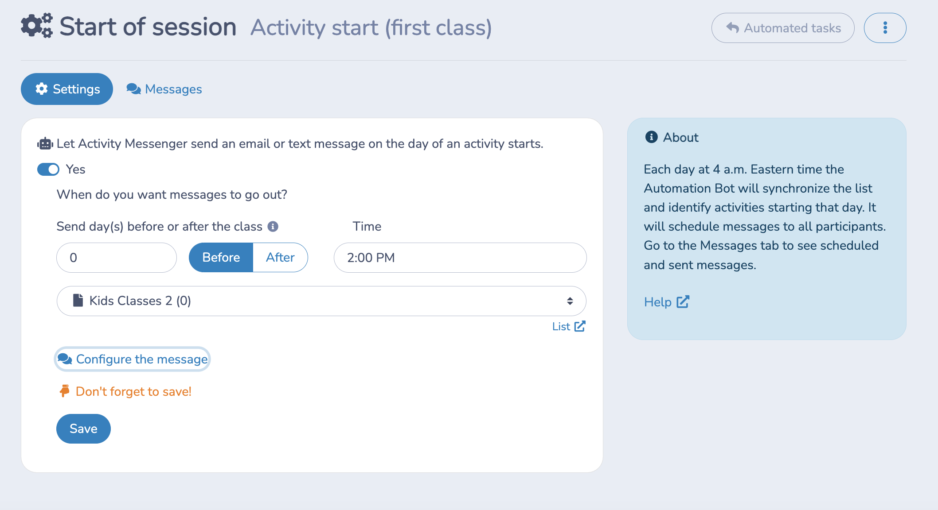Viewport: 938px width, 510px height.
Task: Click the About info circle icon
Action: tap(651, 137)
